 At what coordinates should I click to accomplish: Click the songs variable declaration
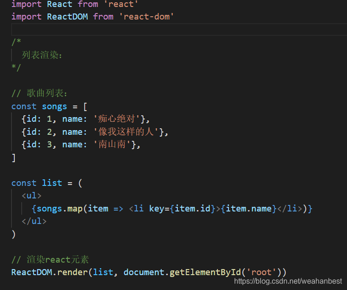(x=54, y=106)
